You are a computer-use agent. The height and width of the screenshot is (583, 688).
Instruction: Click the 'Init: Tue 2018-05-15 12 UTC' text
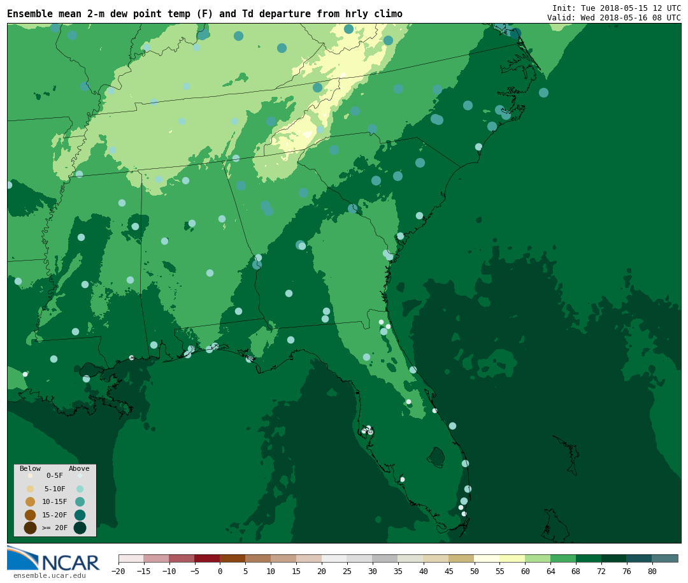[617, 8]
